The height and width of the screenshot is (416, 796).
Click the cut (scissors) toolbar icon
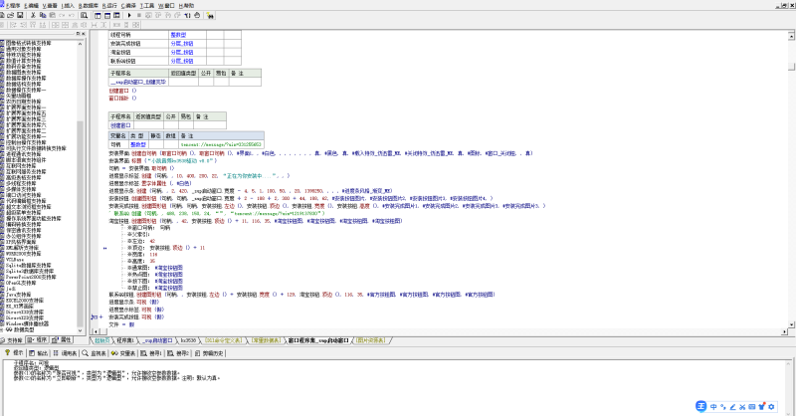point(33,15)
